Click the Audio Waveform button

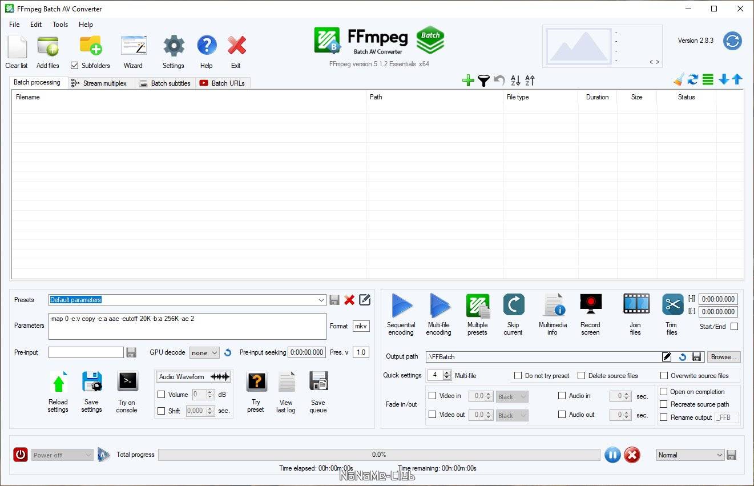[193, 377]
